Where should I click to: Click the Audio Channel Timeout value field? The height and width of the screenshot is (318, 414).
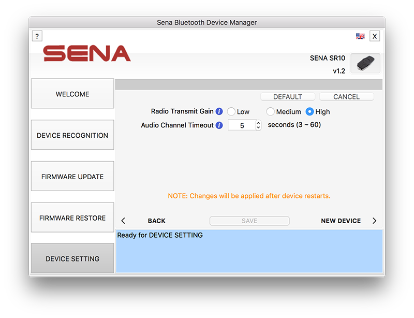[x=242, y=125]
